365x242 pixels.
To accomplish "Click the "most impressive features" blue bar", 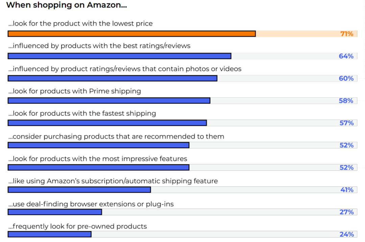I will pos(98,167).
